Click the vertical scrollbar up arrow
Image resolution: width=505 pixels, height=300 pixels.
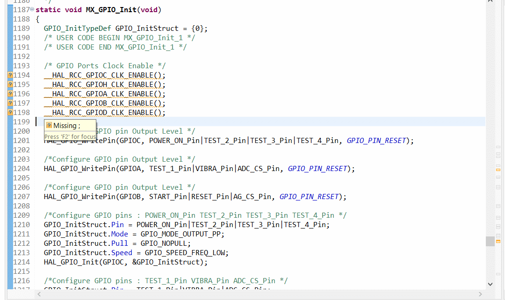[x=490, y=1]
